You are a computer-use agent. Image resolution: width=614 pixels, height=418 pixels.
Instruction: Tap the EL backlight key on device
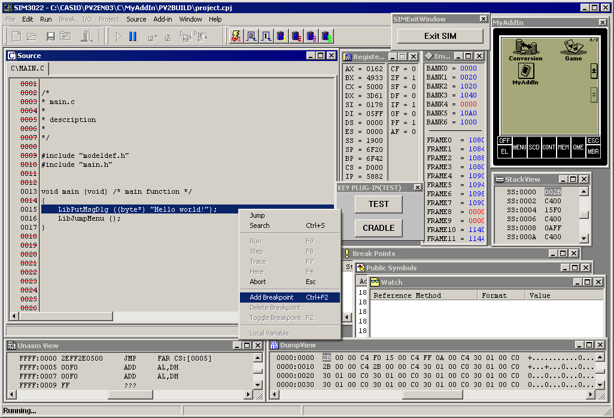coord(504,151)
